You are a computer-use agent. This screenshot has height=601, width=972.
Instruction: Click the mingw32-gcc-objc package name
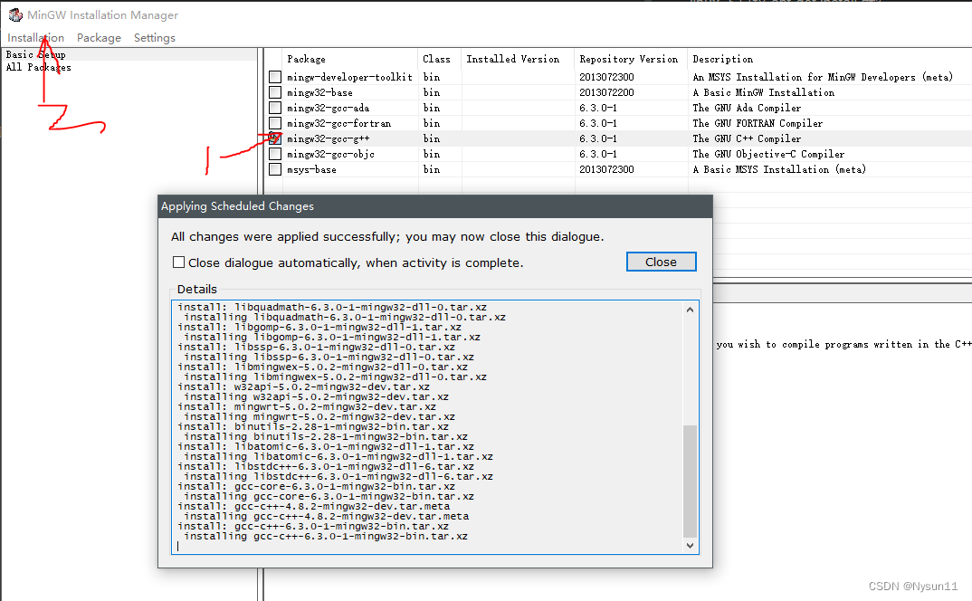coord(330,154)
